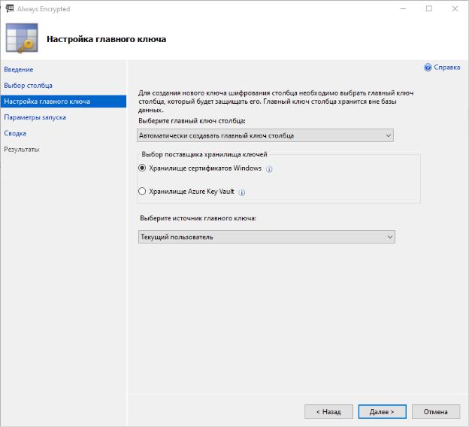Image resolution: width=469 pixels, height=427 pixels.
Task: Click the table-with-key wizard header icon
Action: tap(22, 38)
